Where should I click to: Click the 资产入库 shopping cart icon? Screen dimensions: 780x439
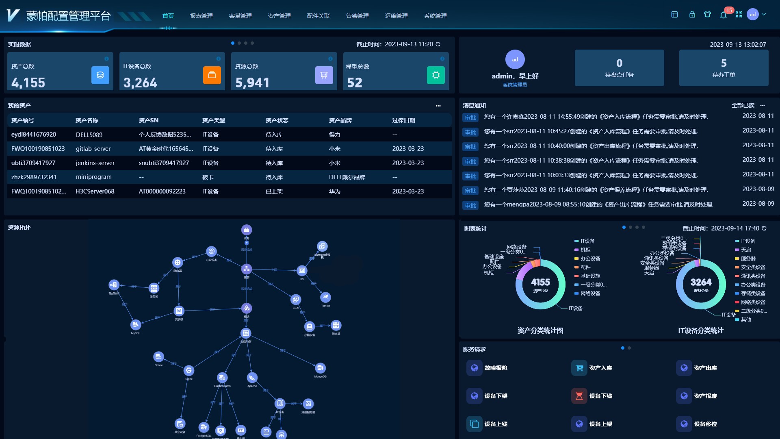click(x=579, y=368)
